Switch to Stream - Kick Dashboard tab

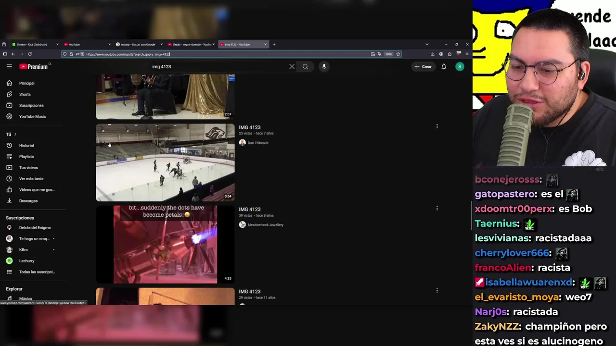pos(32,44)
